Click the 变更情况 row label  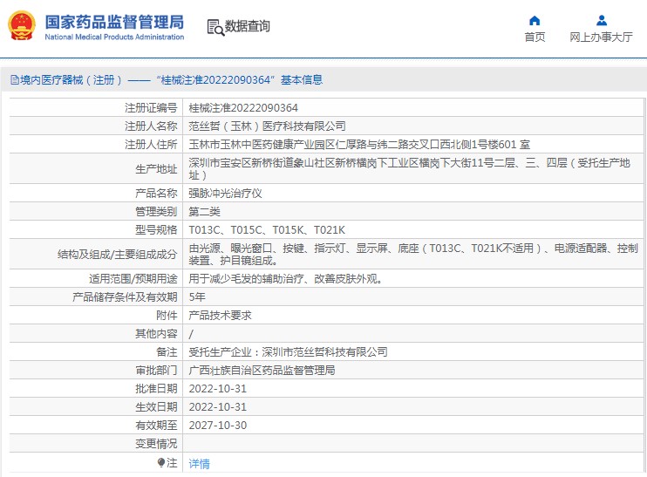156,444
